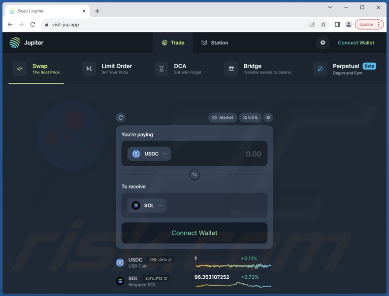Click Connect Wallet in top header
The height and width of the screenshot is (296, 389).
(x=356, y=43)
